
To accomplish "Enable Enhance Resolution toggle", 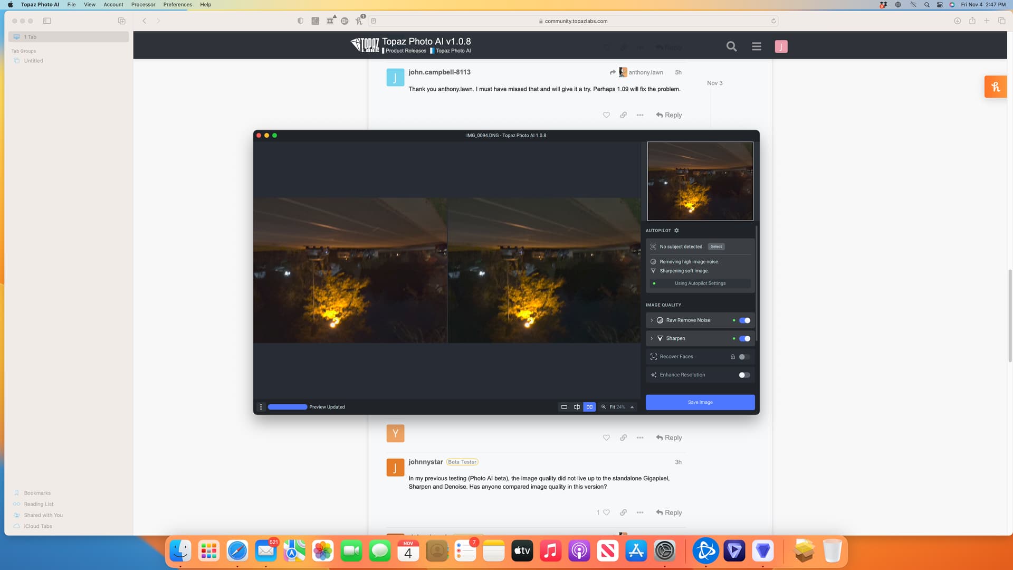I will tap(744, 375).
